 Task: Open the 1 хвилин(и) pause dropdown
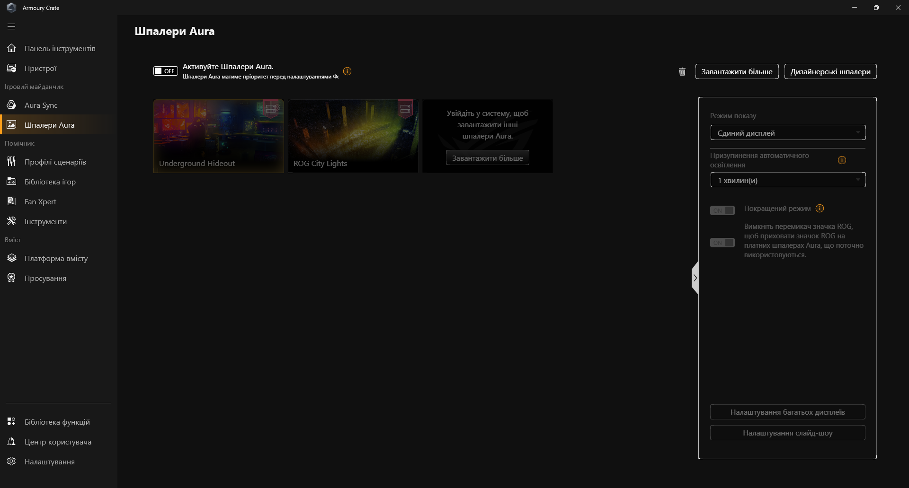pyautogui.click(x=788, y=180)
